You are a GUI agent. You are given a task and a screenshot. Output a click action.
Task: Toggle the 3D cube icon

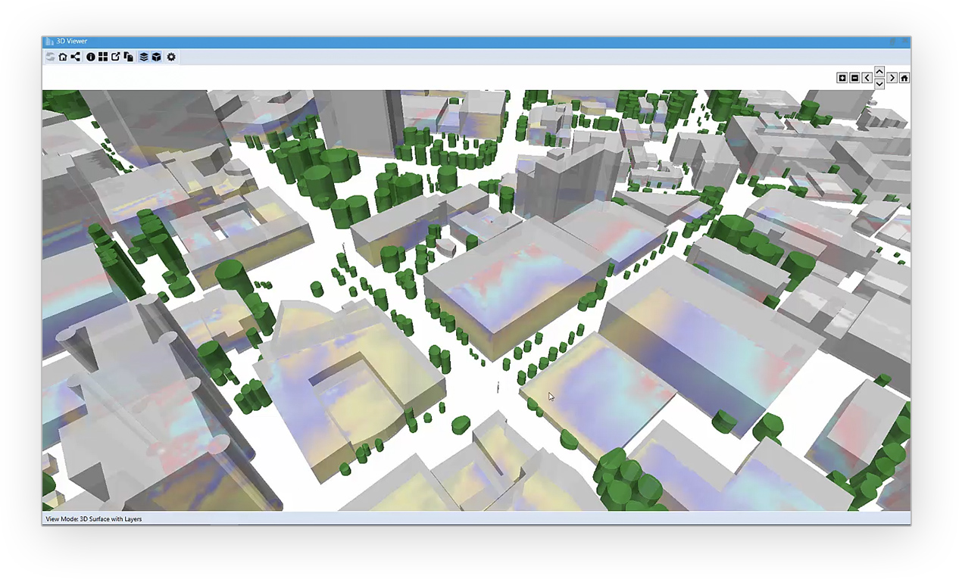156,57
